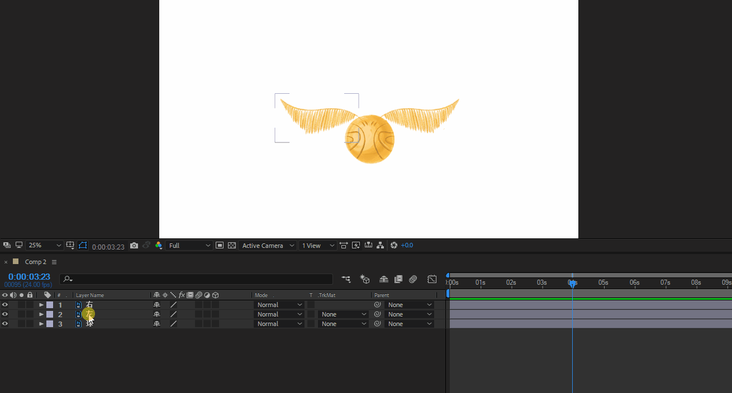Click the Parent column header
Image resolution: width=732 pixels, height=393 pixels.
(382, 295)
